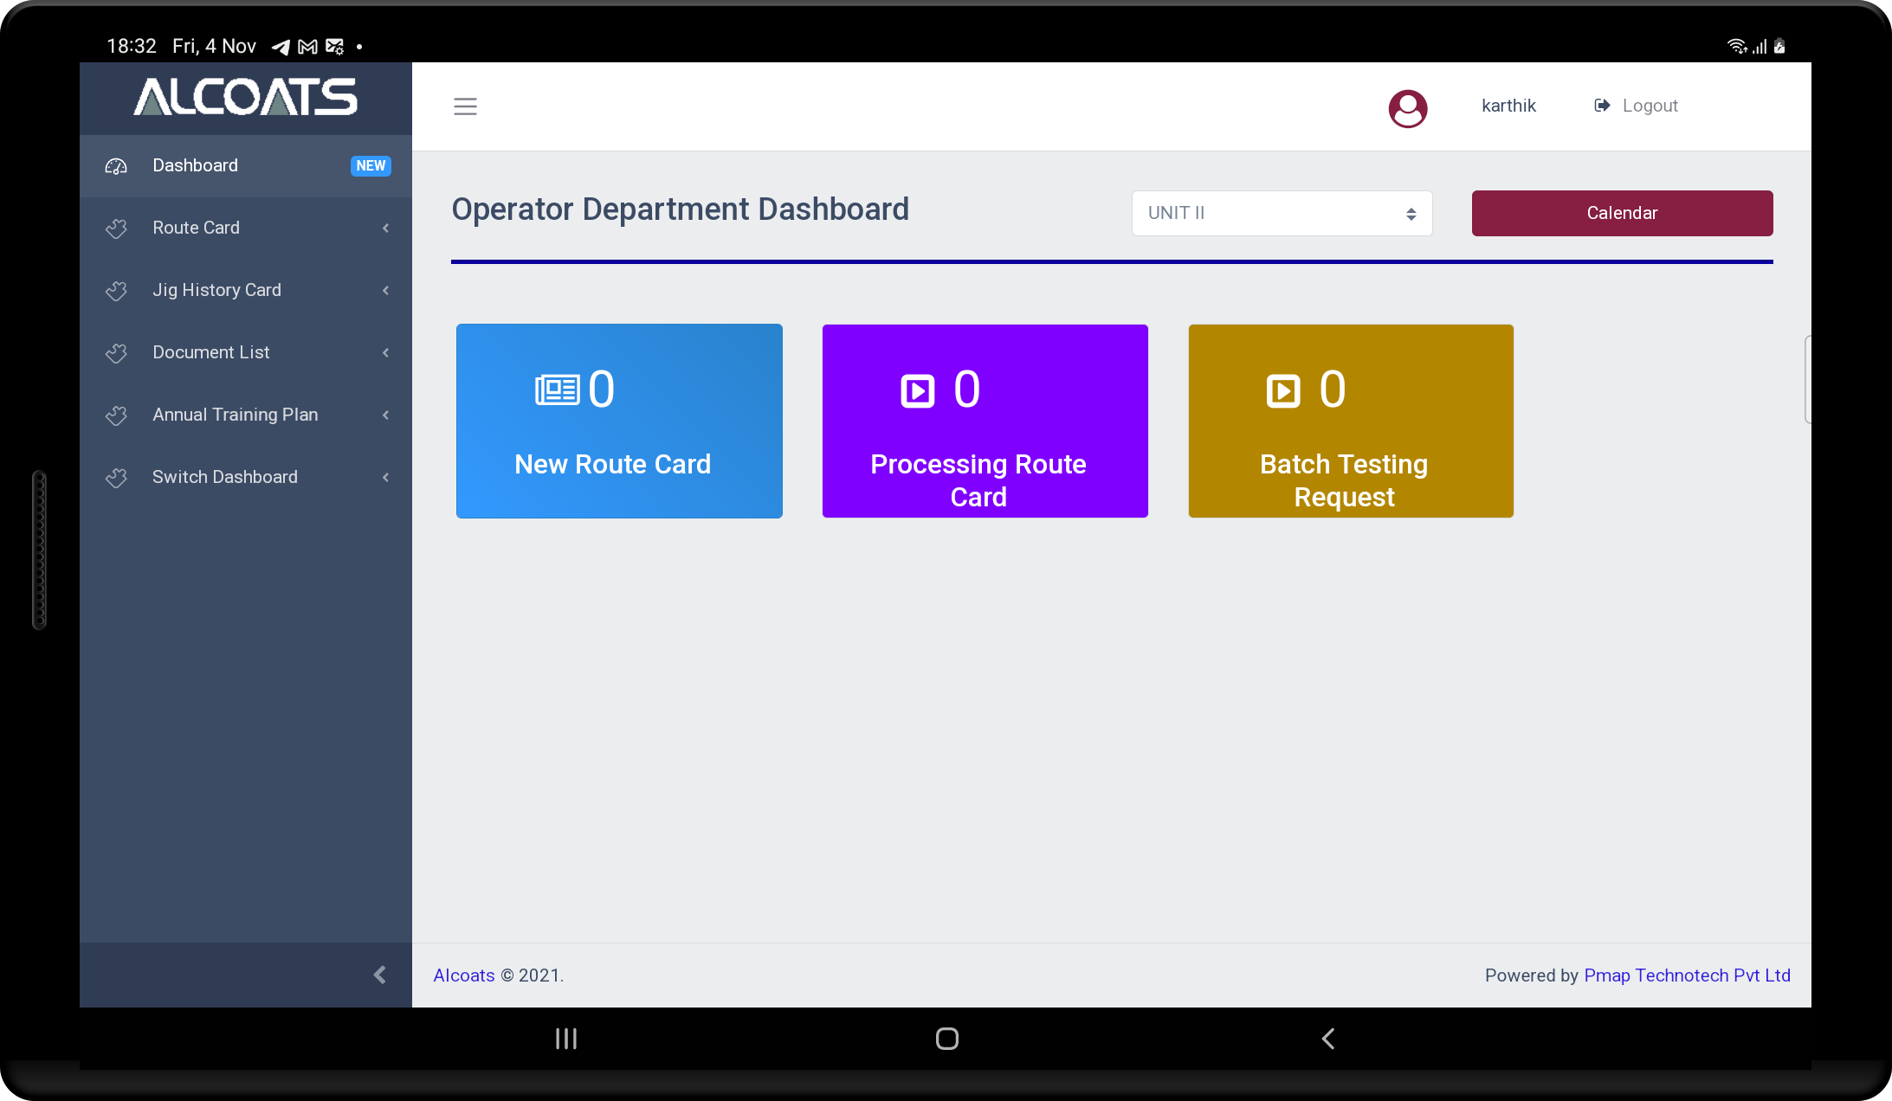
Task: Open the hamburger menu icon
Action: point(465,106)
